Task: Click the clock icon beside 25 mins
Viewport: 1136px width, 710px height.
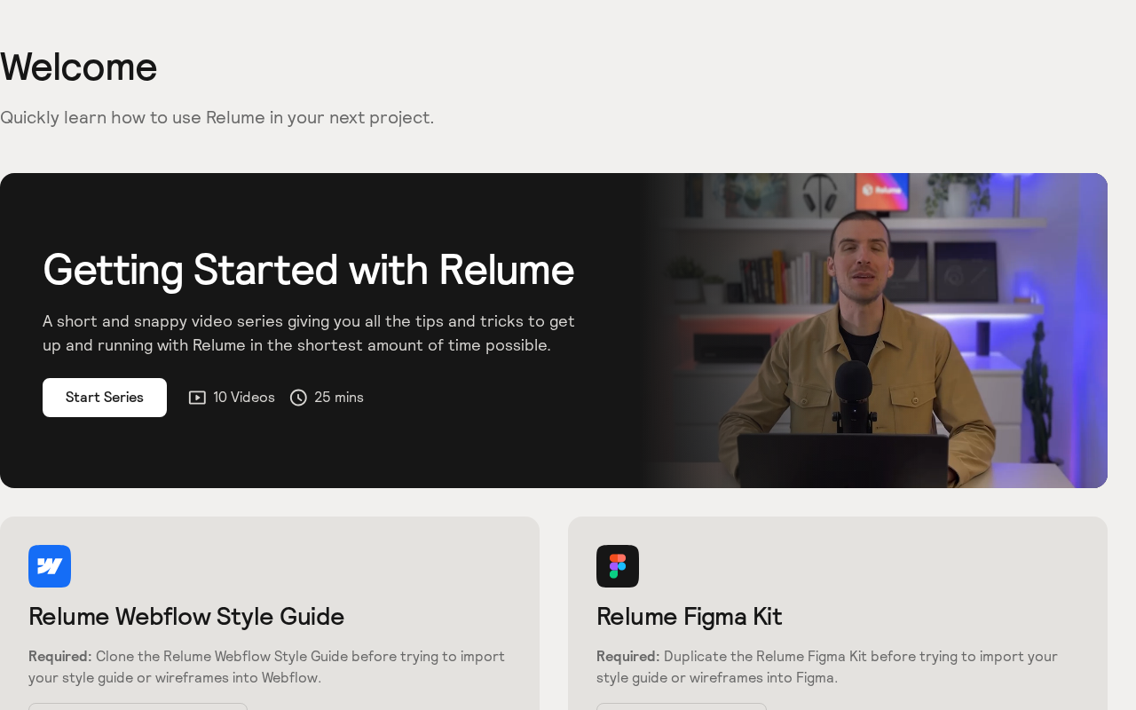Action: [x=298, y=398]
